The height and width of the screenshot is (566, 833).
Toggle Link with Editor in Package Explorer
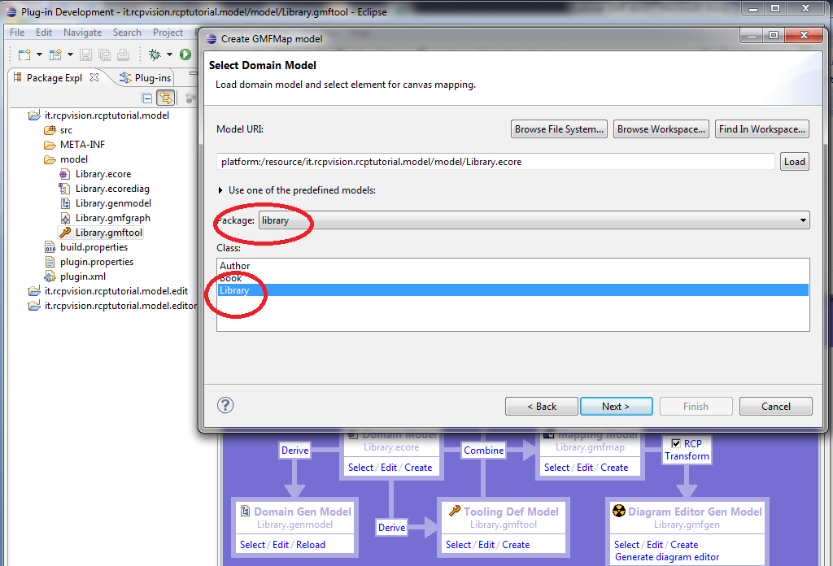(x=166, y=98)
